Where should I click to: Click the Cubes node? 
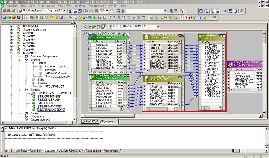[34, 113]
